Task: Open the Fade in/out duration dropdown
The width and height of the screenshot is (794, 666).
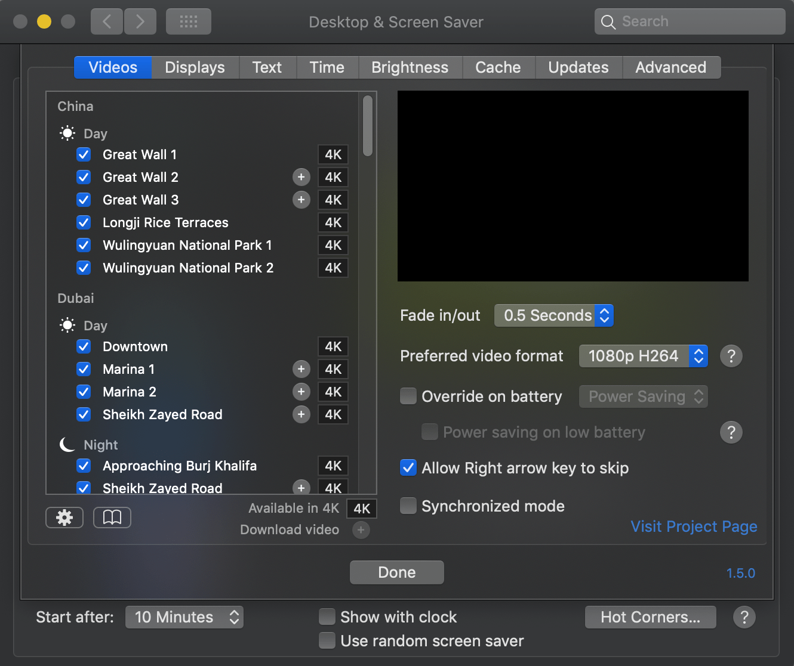Action: [554, 315]
